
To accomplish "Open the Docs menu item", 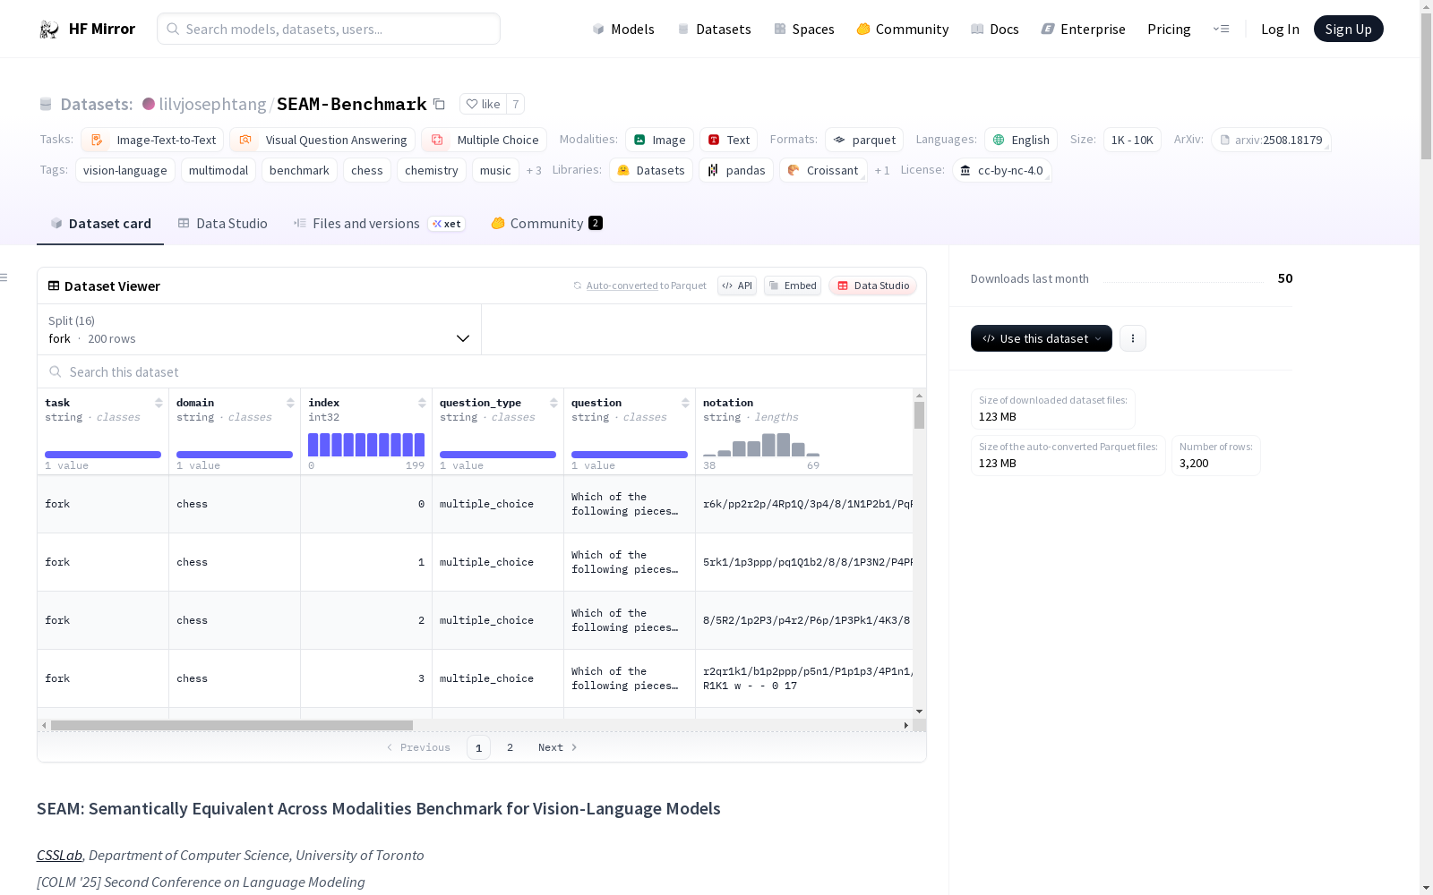I will click(995, 29).
